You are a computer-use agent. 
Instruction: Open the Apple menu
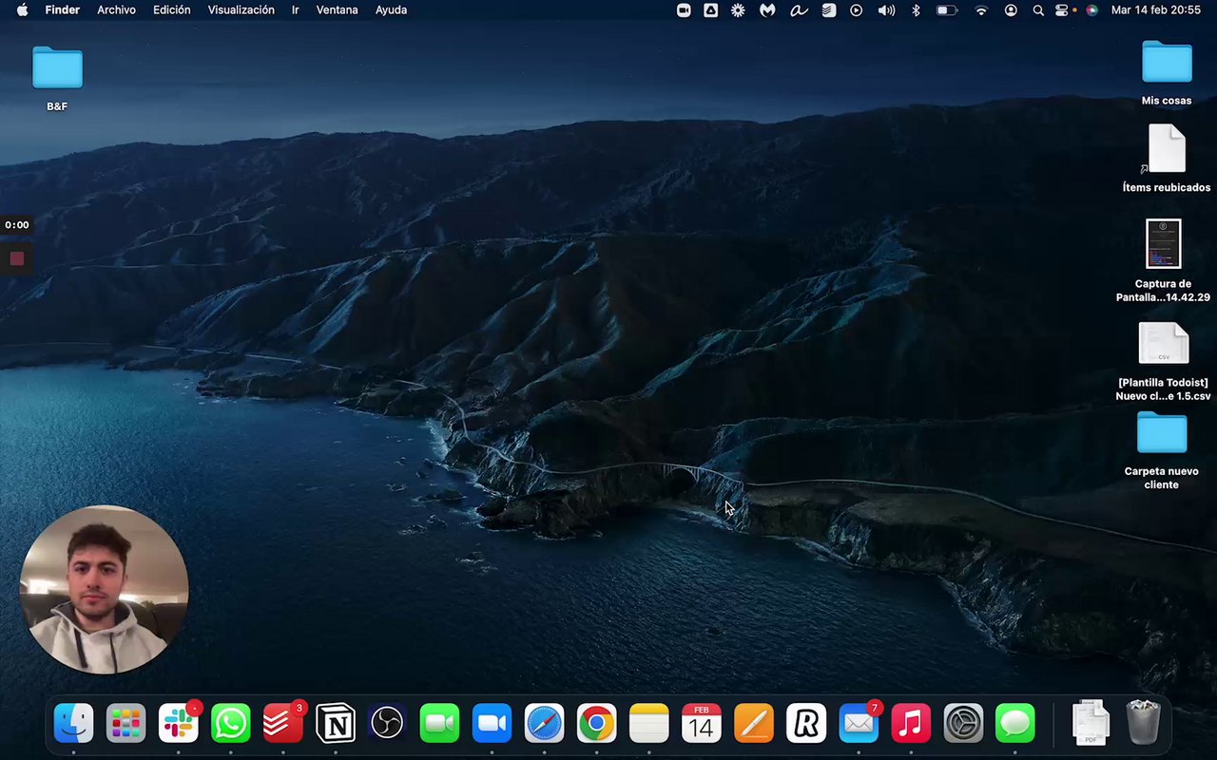pyautogui.click(x=22, y=9)
